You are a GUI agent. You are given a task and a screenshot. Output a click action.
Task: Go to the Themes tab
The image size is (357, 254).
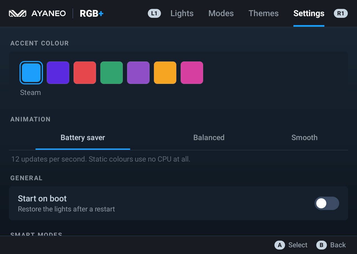tap(264, 13)
